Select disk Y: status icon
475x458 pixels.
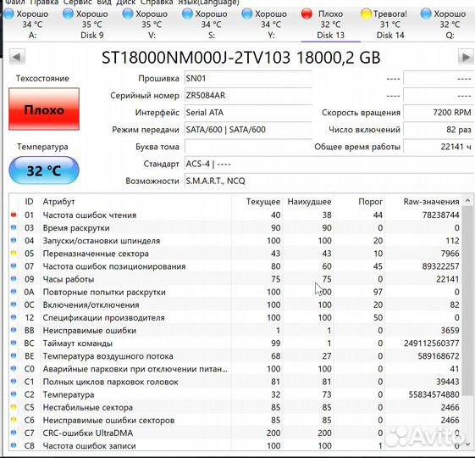tap(247, 14)
